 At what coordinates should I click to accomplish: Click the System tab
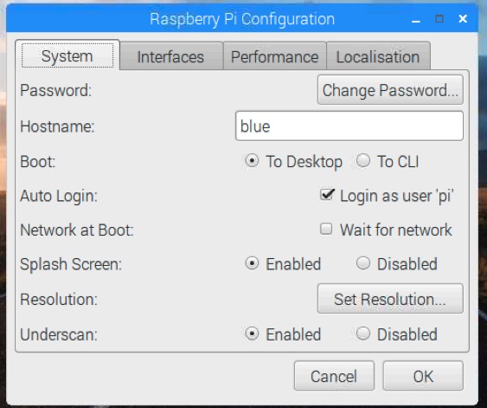pyautogui.click(x=67, y=55)
